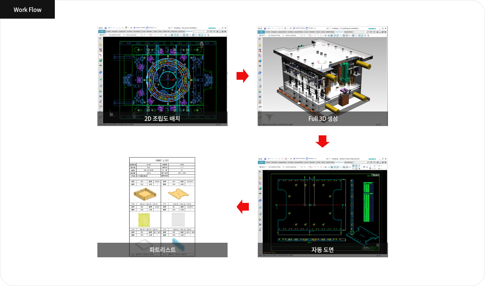Image resolution: width=485 pixels, height=286 pixels.
Task: Select Analysis tab in 2D assembly window
Action: 115,31
